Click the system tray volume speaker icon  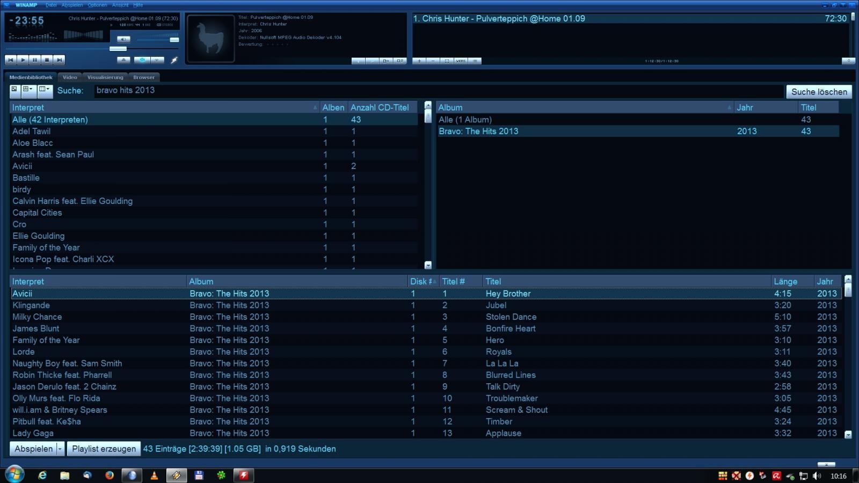pyautogui.click(x=817, y=475)
